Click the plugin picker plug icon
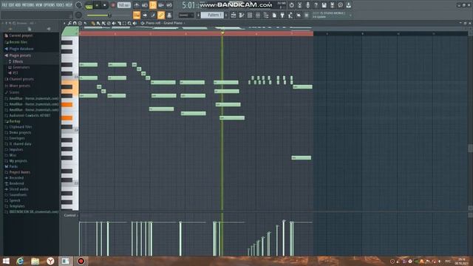 point(282,15)
